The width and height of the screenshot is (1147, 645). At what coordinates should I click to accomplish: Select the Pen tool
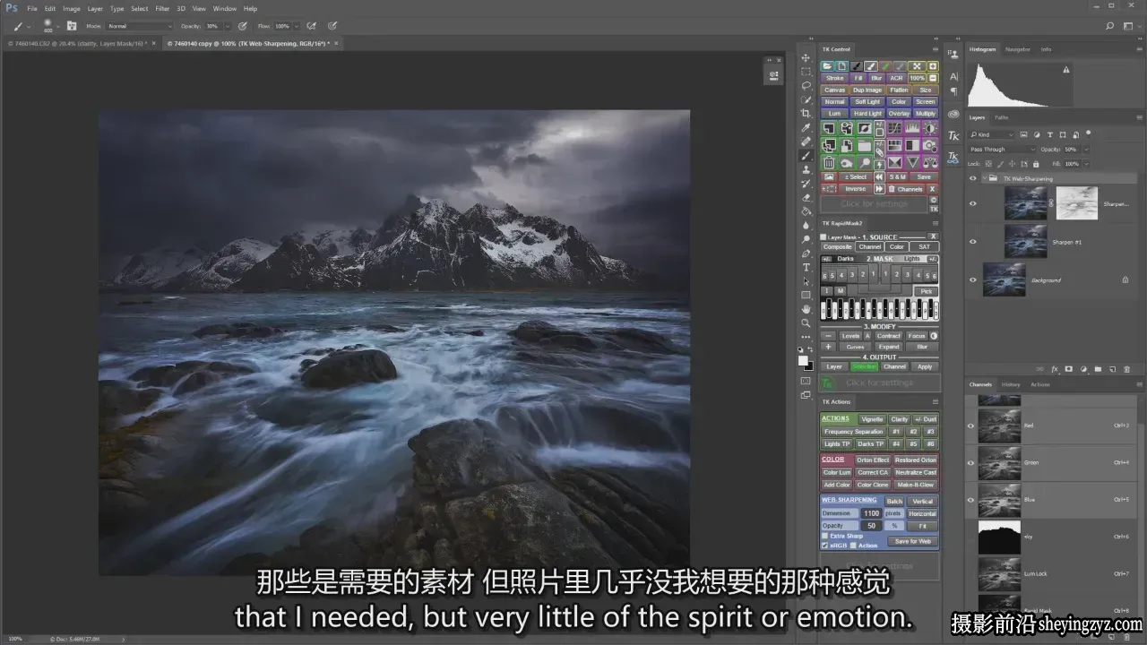point(806,254)
